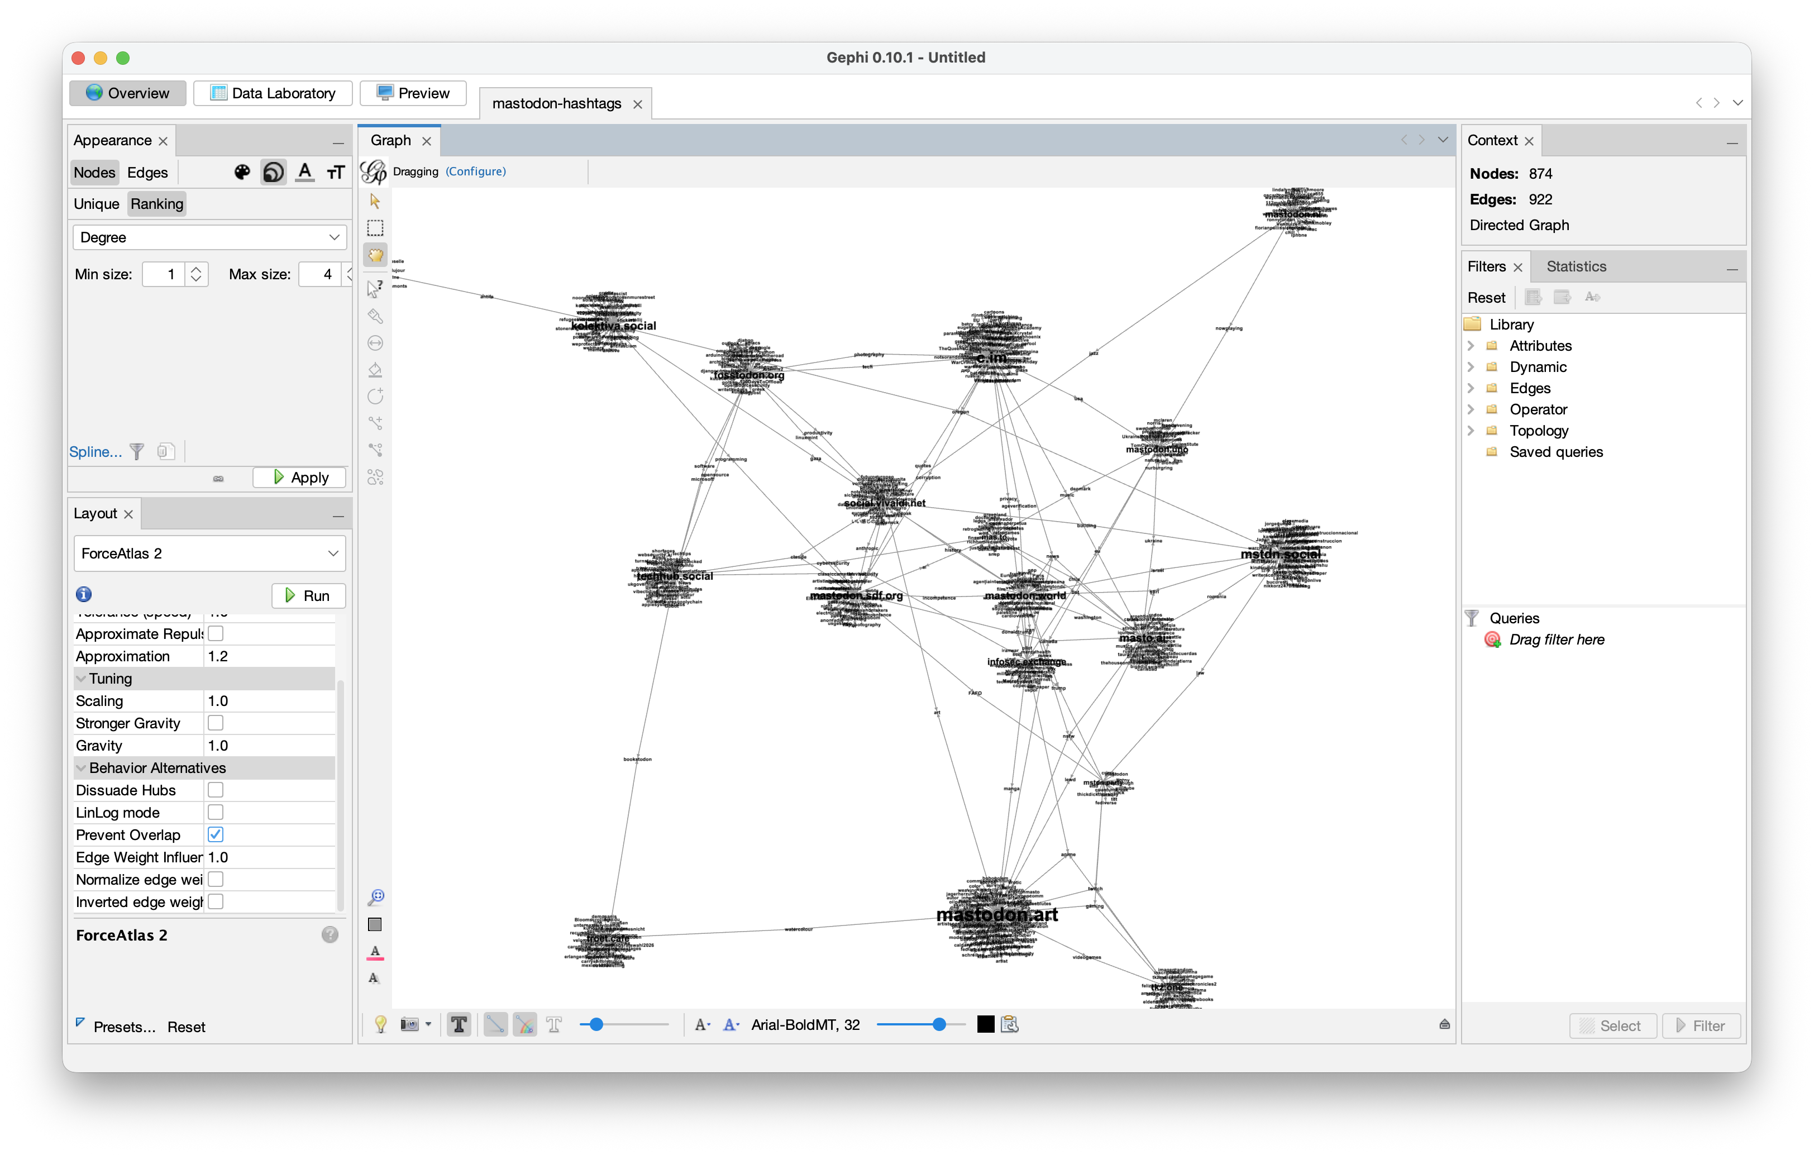Toggle show node labels button
This screenshot has height=1155, width=1814.
point(459,1025)
